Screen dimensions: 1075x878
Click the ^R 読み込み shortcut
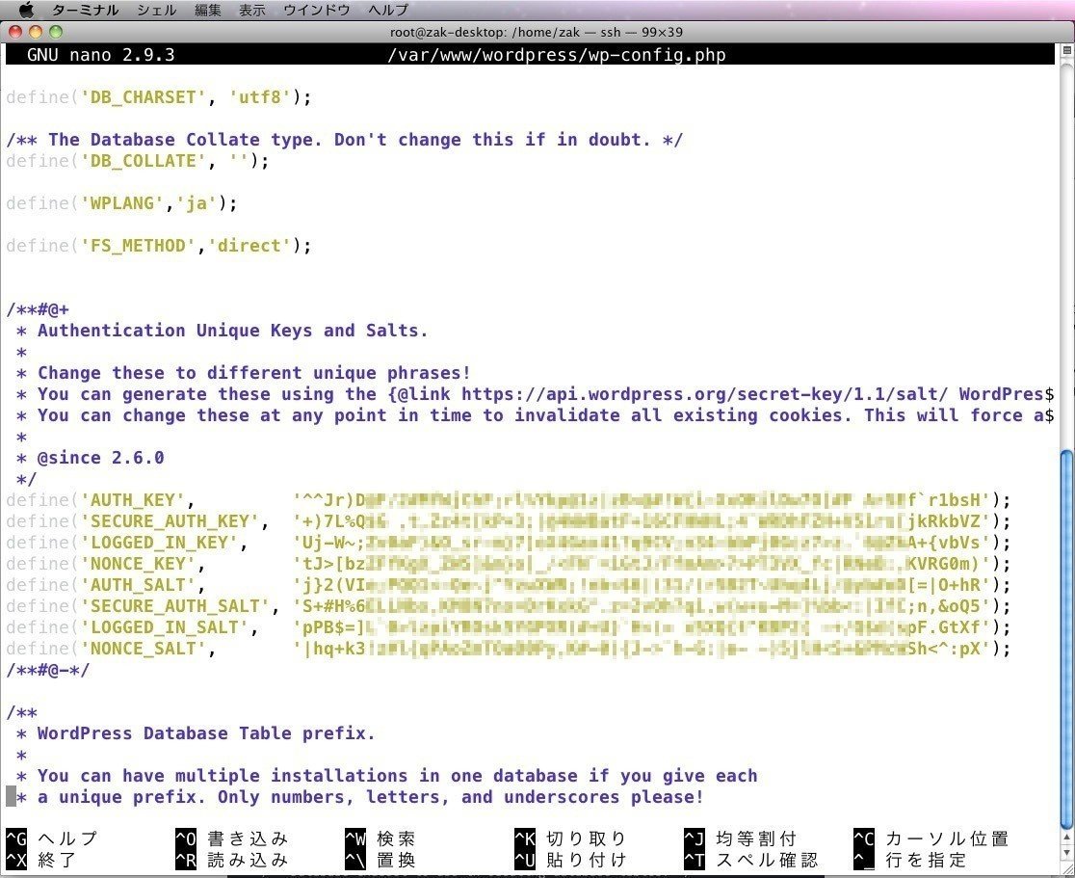pyautogui.click(x=232, y=860)
